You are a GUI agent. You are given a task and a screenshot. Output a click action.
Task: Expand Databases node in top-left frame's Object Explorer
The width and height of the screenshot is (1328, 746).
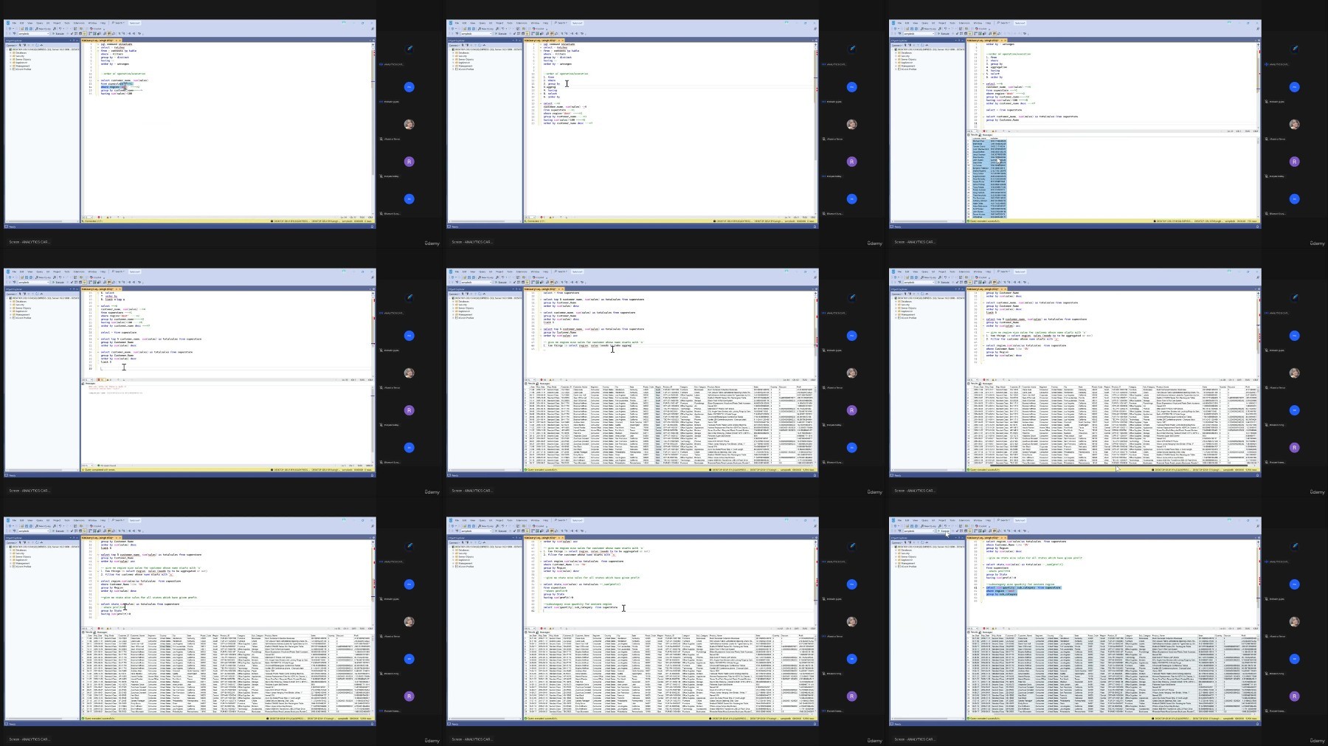pyautogui.click(x=10, y=52)
